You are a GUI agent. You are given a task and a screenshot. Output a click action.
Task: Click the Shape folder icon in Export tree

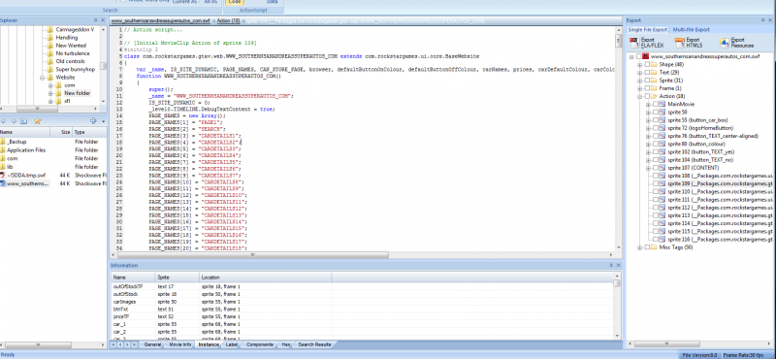pos(654,65)
